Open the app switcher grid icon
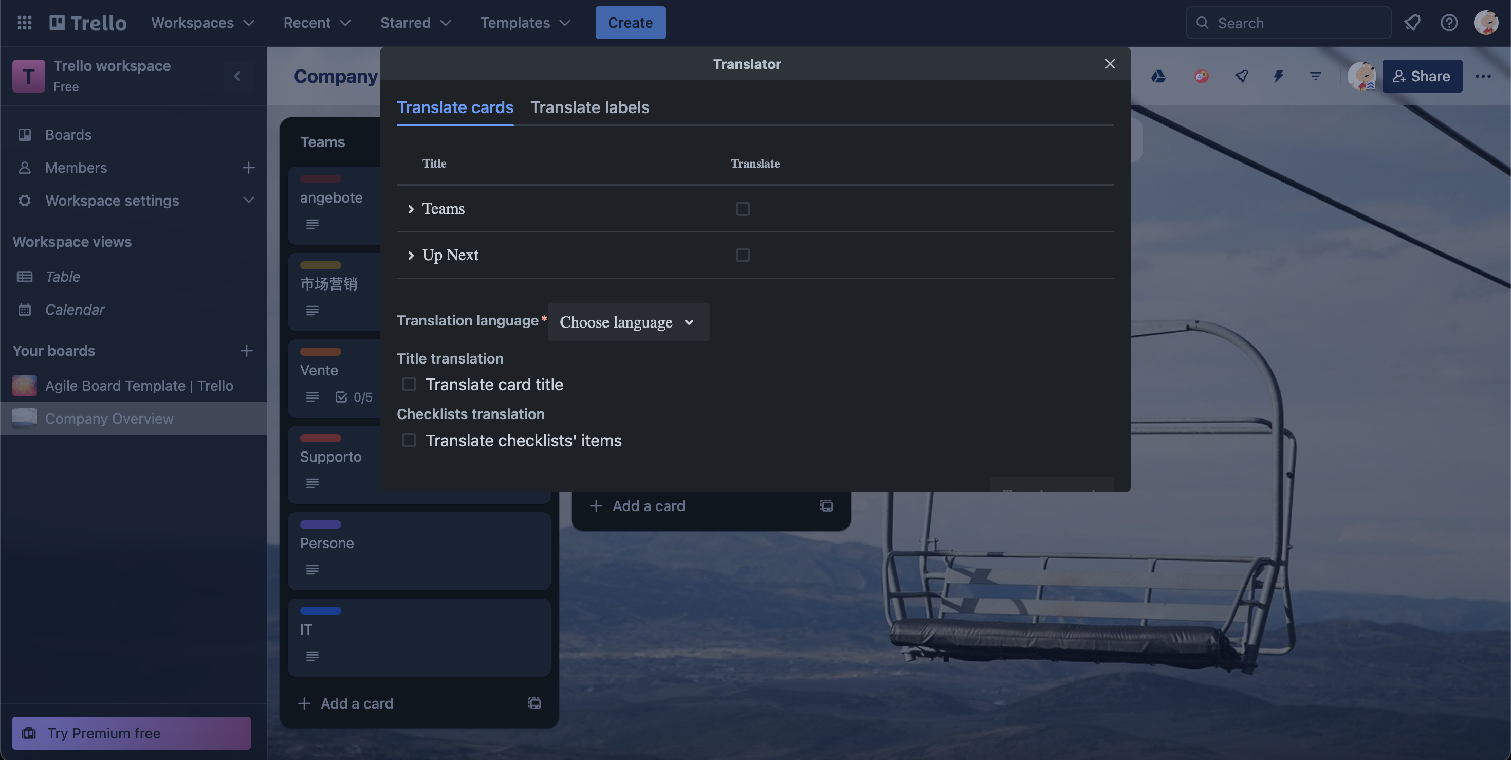The width and height of the screenshot is (1511, 760). [25, 23]
